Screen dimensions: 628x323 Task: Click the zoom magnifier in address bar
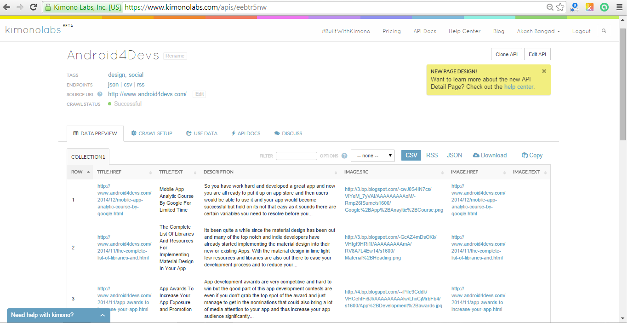pos(550,7)
